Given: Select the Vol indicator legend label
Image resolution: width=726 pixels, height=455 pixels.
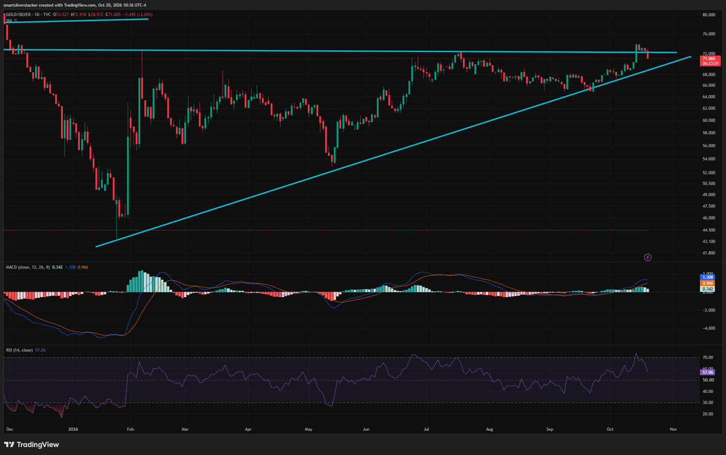Looking at the screenshot, I should 8,20.
